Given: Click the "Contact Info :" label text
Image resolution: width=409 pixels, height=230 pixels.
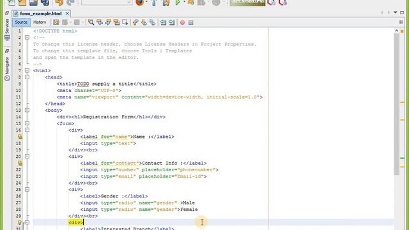Looking at the screenshot, I should (162, 164).
